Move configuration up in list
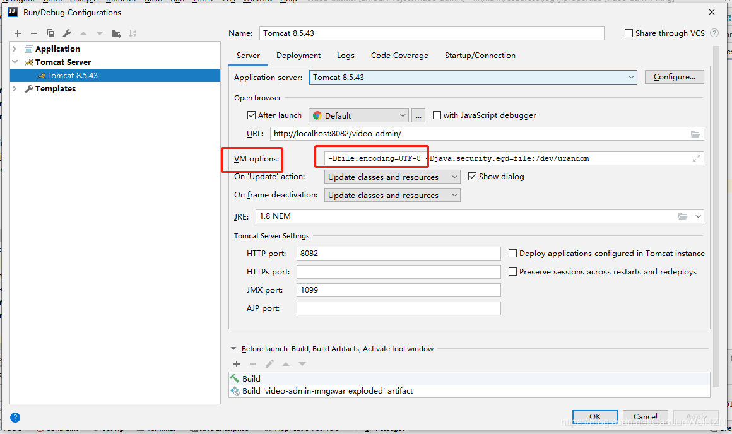 [83, 33]
